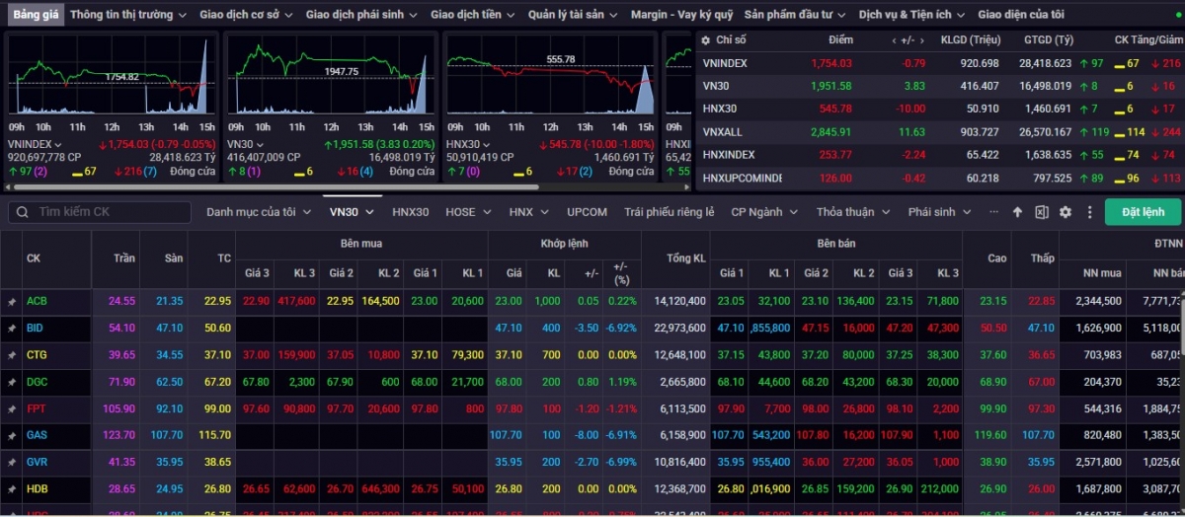The width and height of the screenshot is (1185, 517).
Task: Open the CP Ngành dropdown
Action: pyautogui.click(x=762, y=212)
